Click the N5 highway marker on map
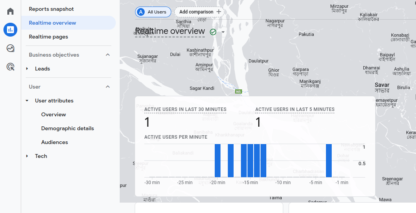Screen dimensions: 416x213 pyautogui.click(x=238, y=92)
